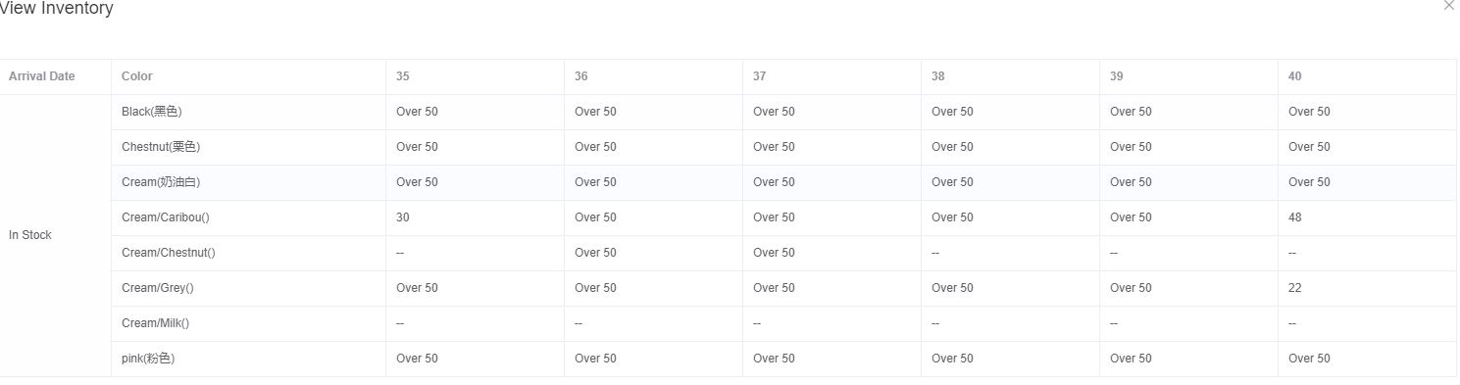Click the In Stock cell
Image resolution: width=1460 pixels, height=385 pixels.
[55, 235]
